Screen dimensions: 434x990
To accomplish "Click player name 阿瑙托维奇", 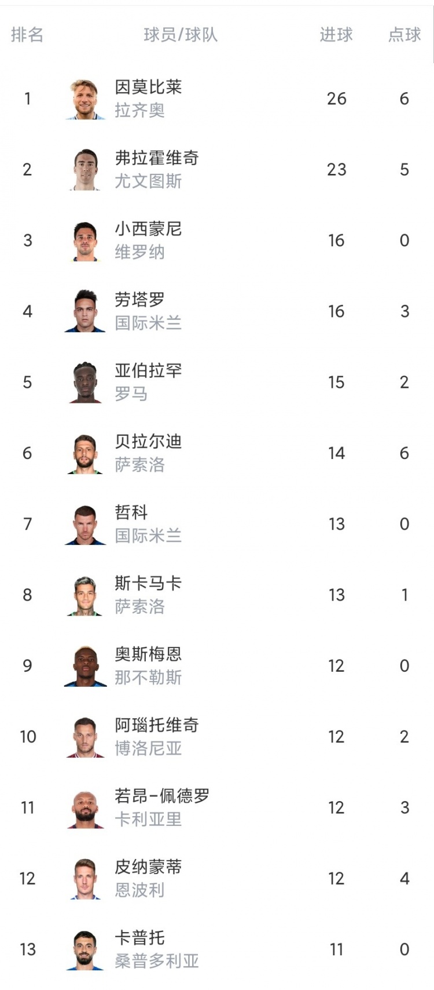I will tap(157, 725).
